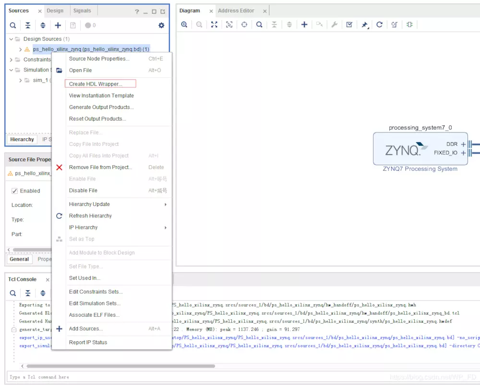Validate design with the checkbox icon
The height and width of the screenshot is (385, 480).
pos(349,24)
